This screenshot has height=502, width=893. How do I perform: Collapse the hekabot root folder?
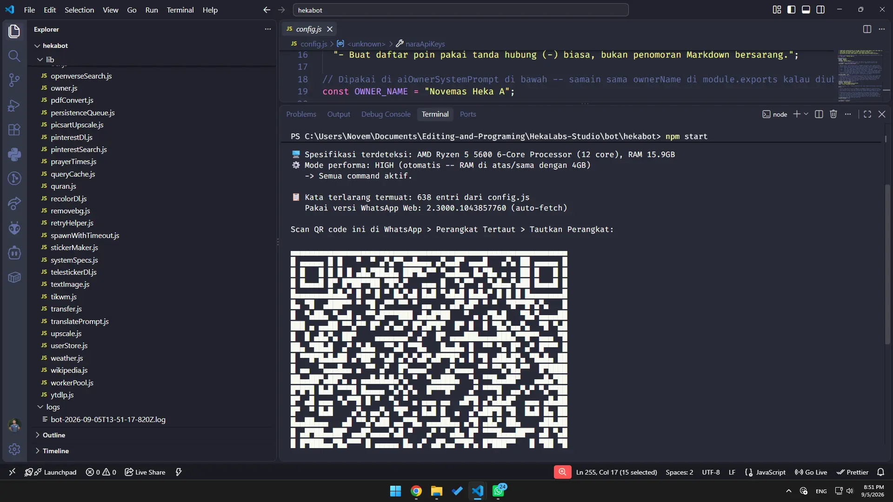37,46
